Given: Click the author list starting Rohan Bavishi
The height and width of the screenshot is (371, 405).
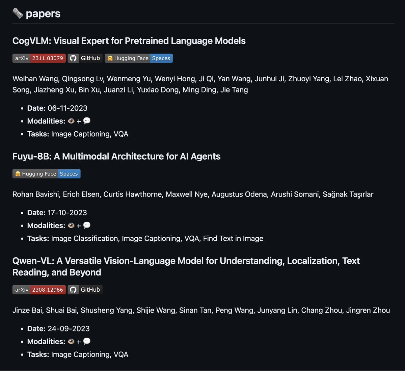Looking at the screenshot, I should [193, 194].
